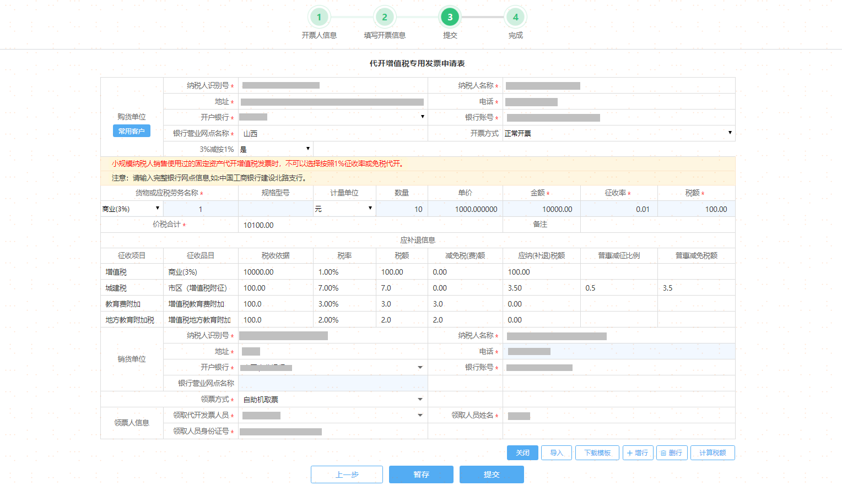842x491 pixels.
Task: Click the 领取人员姓名 field
Action: pyautogui.click(x=619, y=416)
